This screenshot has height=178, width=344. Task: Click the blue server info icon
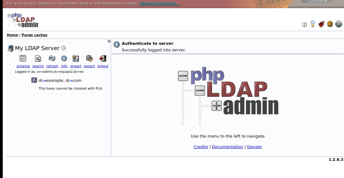coord(64,58)
